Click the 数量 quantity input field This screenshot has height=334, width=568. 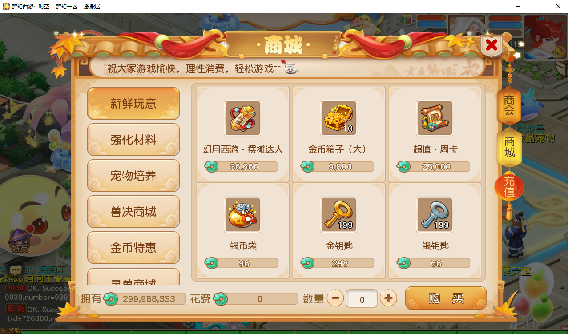362,298
